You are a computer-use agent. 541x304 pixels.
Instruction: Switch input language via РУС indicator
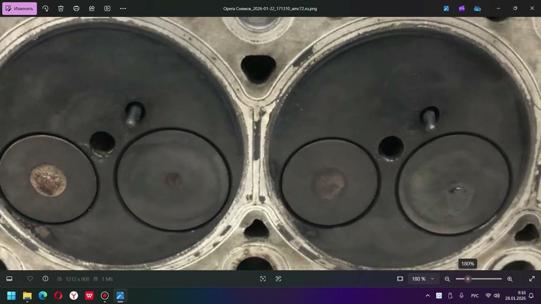(475, 296)
